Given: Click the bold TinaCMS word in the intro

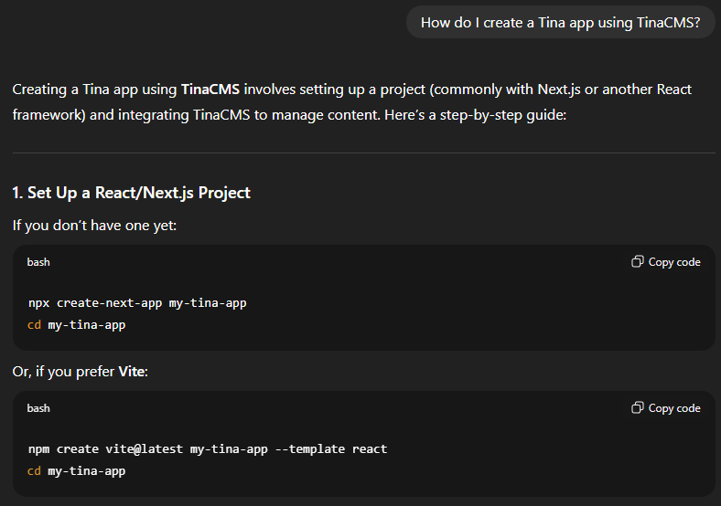Looking at the screenshot, I should [x=210, y=90].
